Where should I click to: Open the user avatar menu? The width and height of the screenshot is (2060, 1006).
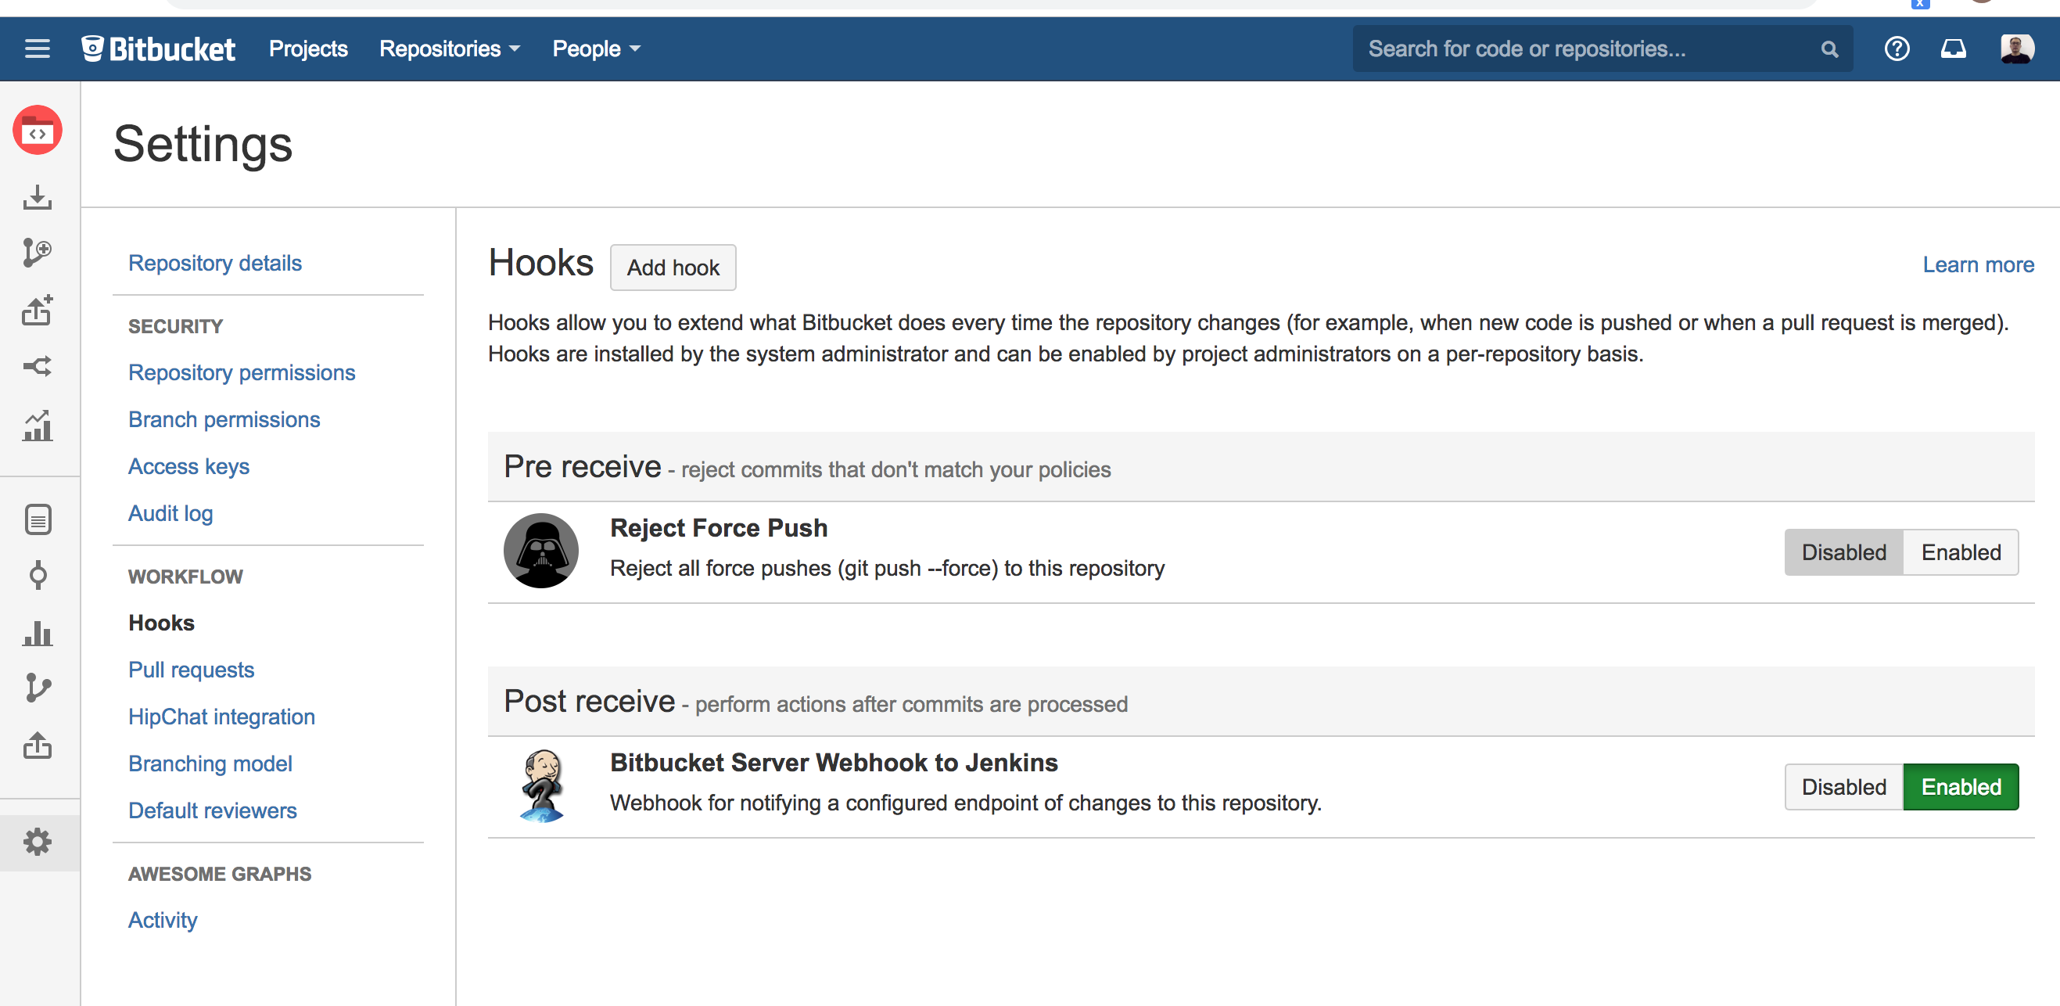click(x=2016, y=49)
